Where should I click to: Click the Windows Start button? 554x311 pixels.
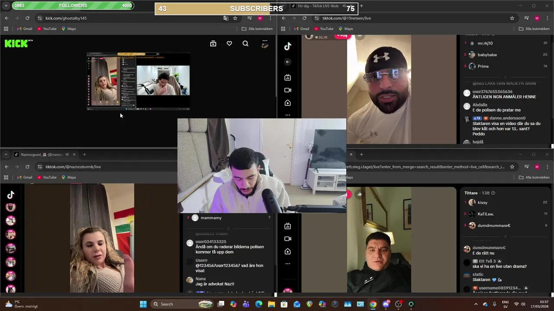pos(143,304)
